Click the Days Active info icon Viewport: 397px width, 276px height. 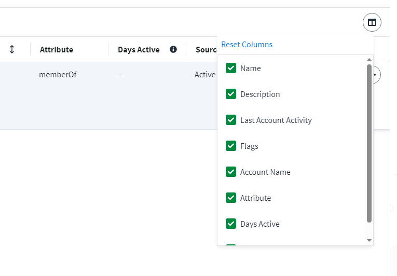[x=173, y=49]
